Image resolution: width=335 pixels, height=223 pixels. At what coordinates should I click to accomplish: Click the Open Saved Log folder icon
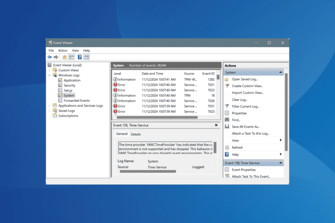click(227, 79)
